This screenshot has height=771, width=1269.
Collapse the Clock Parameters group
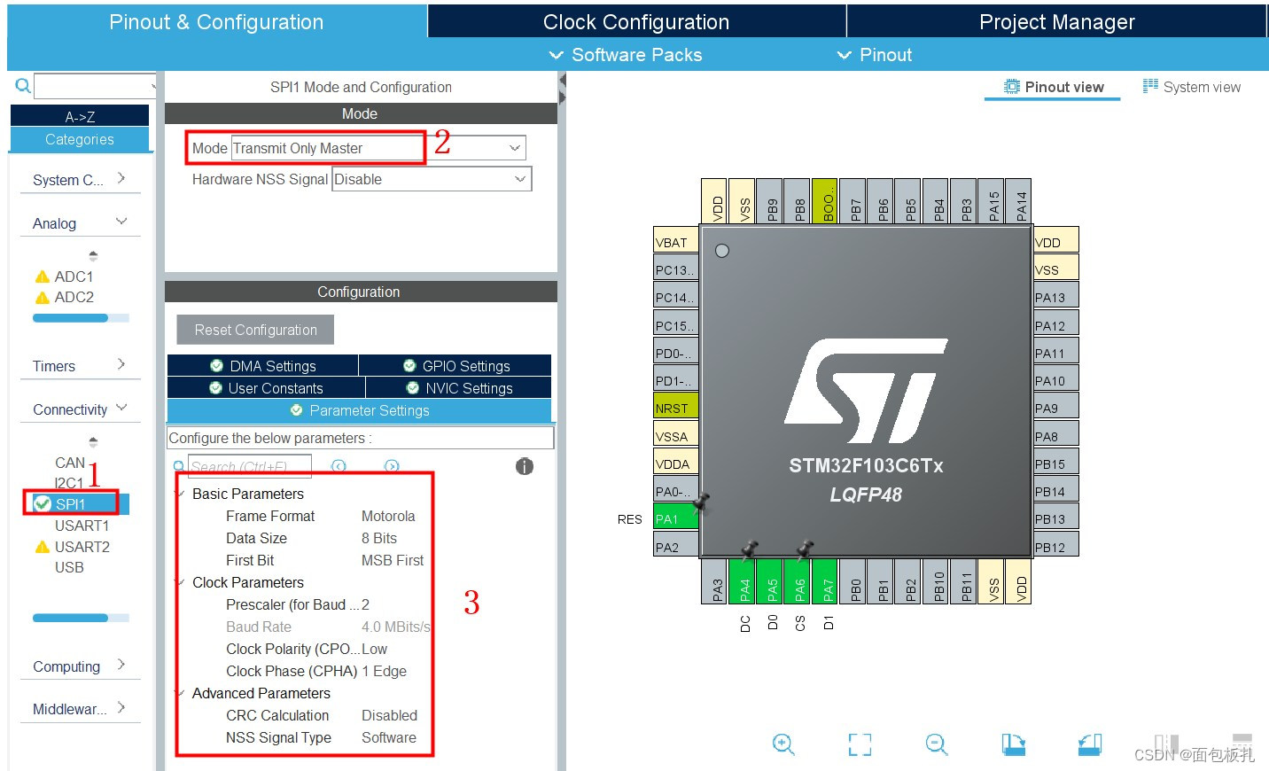[x=180, y=582]
